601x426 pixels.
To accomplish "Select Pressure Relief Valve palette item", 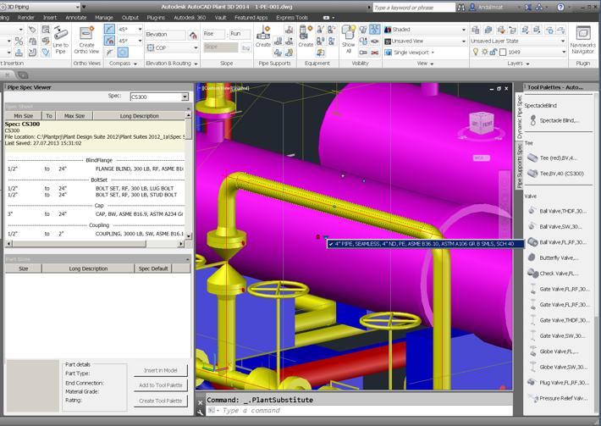I will [x=558, y=398].
